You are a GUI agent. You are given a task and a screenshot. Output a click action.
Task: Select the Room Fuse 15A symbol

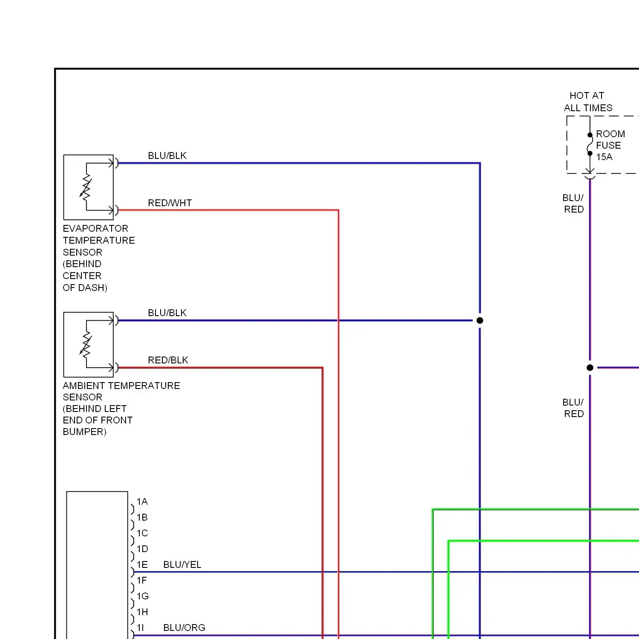590,144
